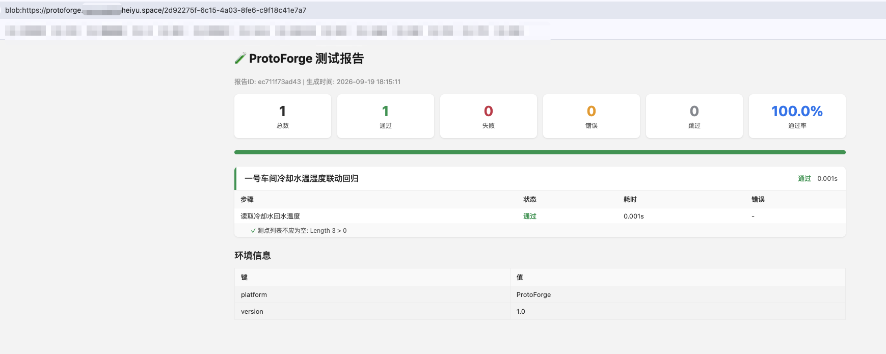
Task: Click the check mark before 测点列表不应为空
Action: click(253, 231)
